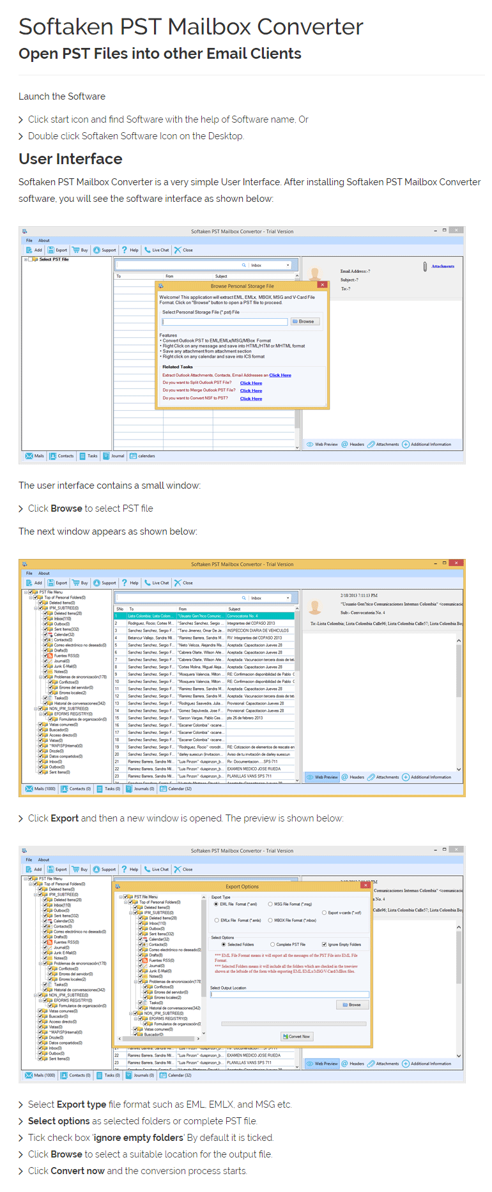Click Export toolbar icon in second screenshot
Image resolution: width=492 pixels, height=1192 pixels.
point(51,583)
